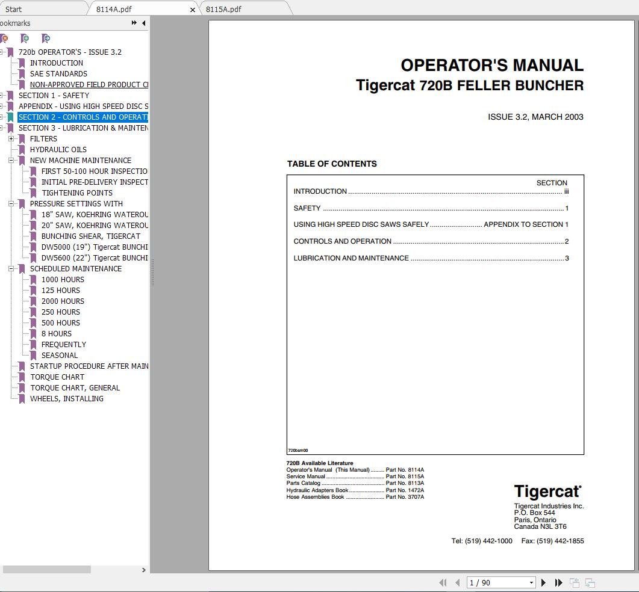The image size is (639, 592).
Task: Click the delete bookmark icon
Action: point(5,38)
